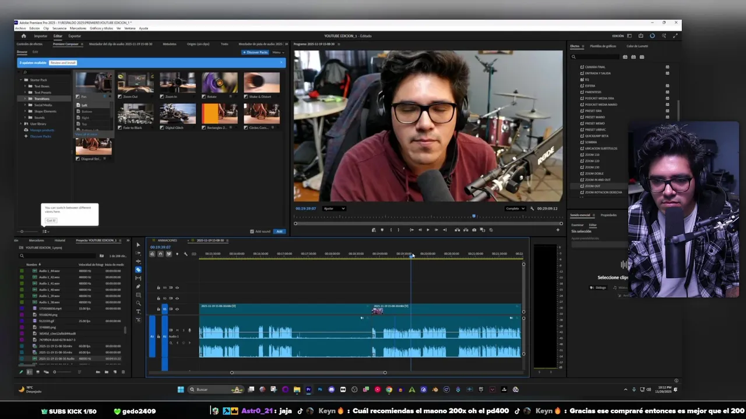Image resolution: width=746 pixels, height=419 pixels.
Task: Click the Review and install button
Action: pos(63,62)
